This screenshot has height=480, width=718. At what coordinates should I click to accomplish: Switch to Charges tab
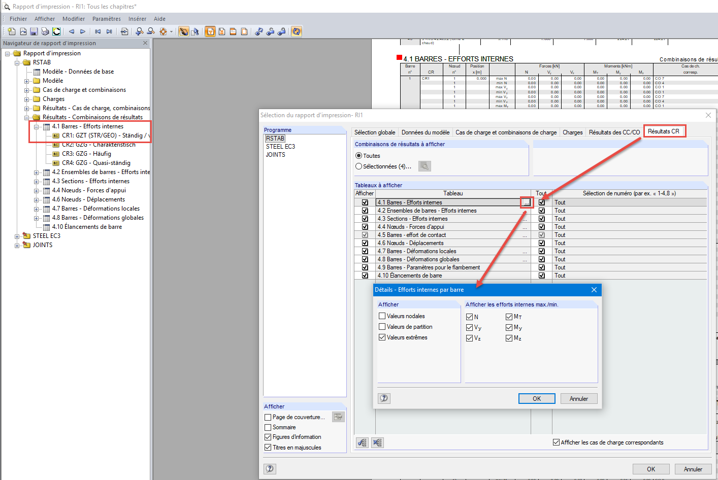tap(573, 132)
